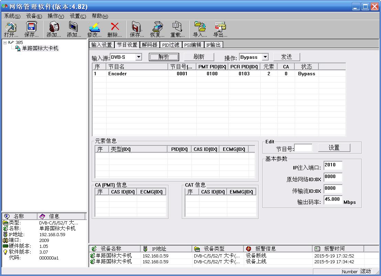The height and width of the screenshot is (276, 381).
Task: Click the 信息 column header icon
Action: point(42,216)
